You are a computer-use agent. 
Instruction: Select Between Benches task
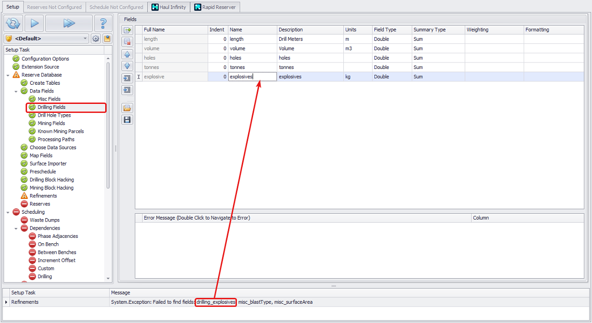pyautogui.click(x=57, y=252)
